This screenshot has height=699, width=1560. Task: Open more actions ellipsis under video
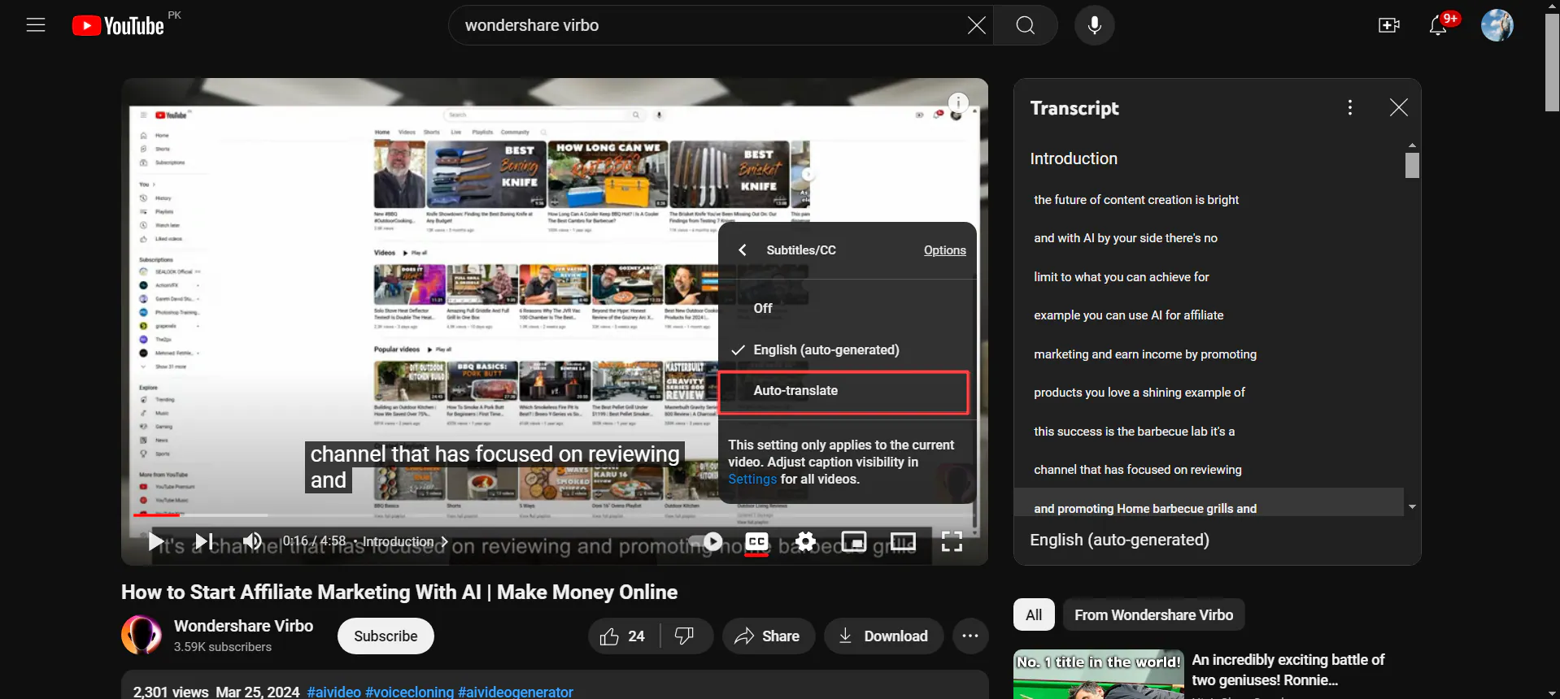pyautogui.click(x=970, y=636)
